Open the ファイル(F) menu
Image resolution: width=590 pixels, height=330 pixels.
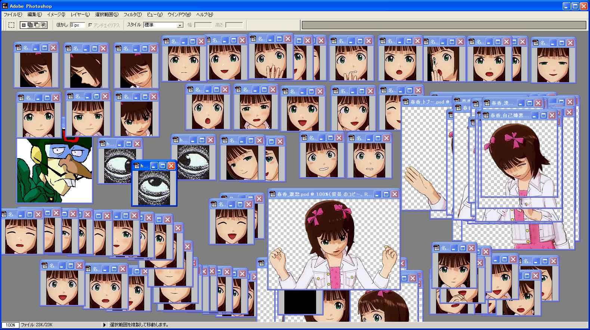tap(13, 15)
